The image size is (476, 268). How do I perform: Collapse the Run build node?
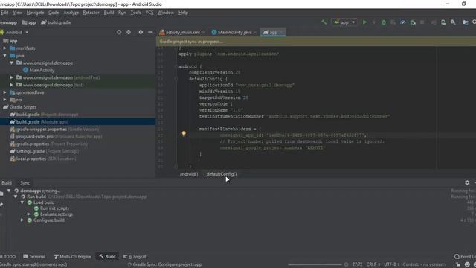[16, 197]
